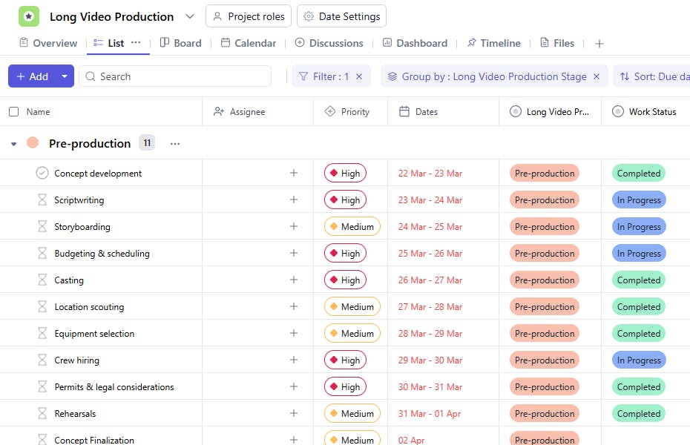The width and height of the screenshot is (690, 445).
Task: Add a new view with plus icon
Action: tap(599, 44)
